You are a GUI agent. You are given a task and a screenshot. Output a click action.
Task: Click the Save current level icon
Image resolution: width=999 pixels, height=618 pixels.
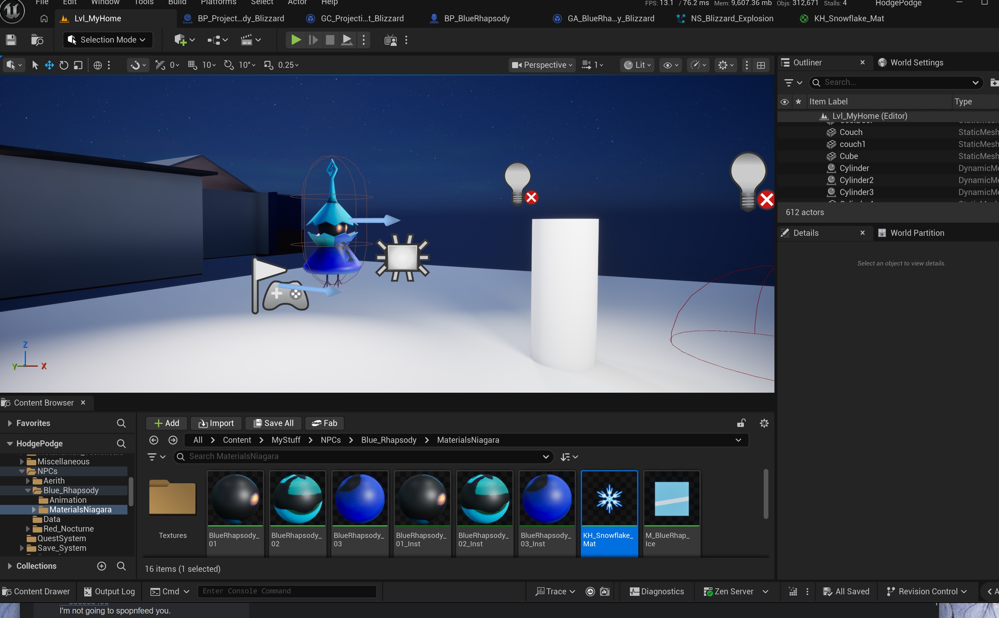(x=11, y=40)
